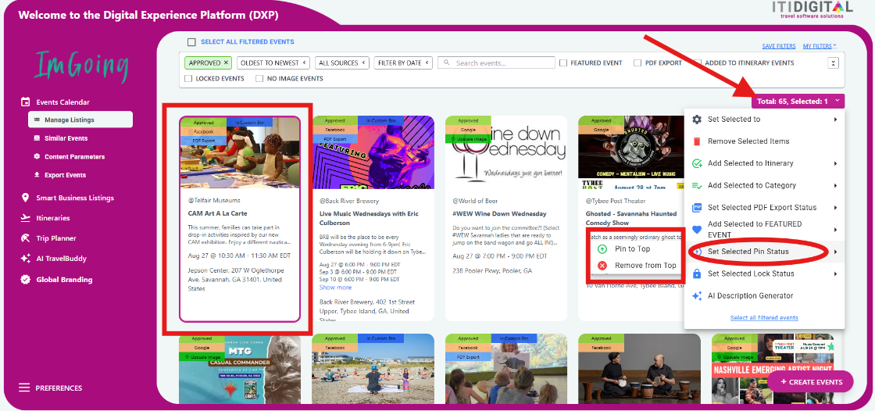
Task: Check the No Image Events filter
Action: (259, 79)
